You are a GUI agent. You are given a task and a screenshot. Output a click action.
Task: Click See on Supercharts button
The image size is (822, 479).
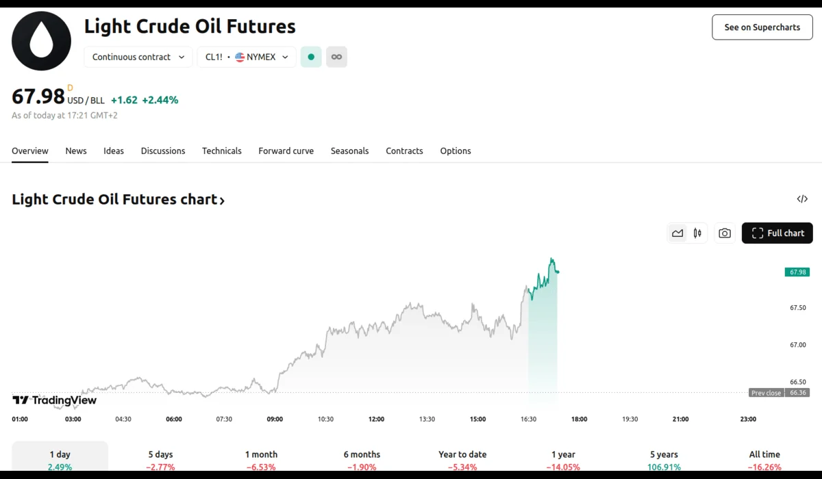click(x=762, y=27)
